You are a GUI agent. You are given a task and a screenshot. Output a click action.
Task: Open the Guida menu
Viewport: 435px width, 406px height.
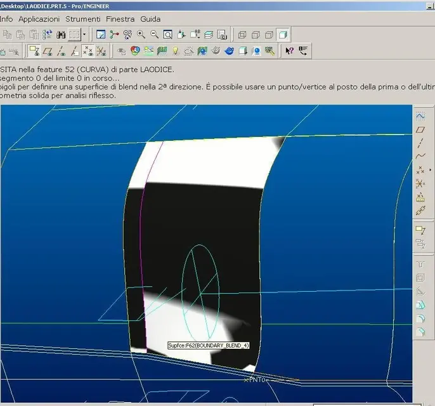(150, 19)
